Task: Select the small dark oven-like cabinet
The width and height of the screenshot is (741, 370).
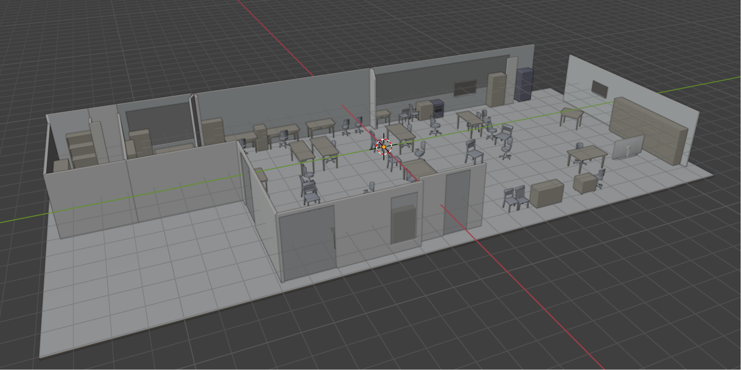Action: pyautogui.click(x=437, y=108)
